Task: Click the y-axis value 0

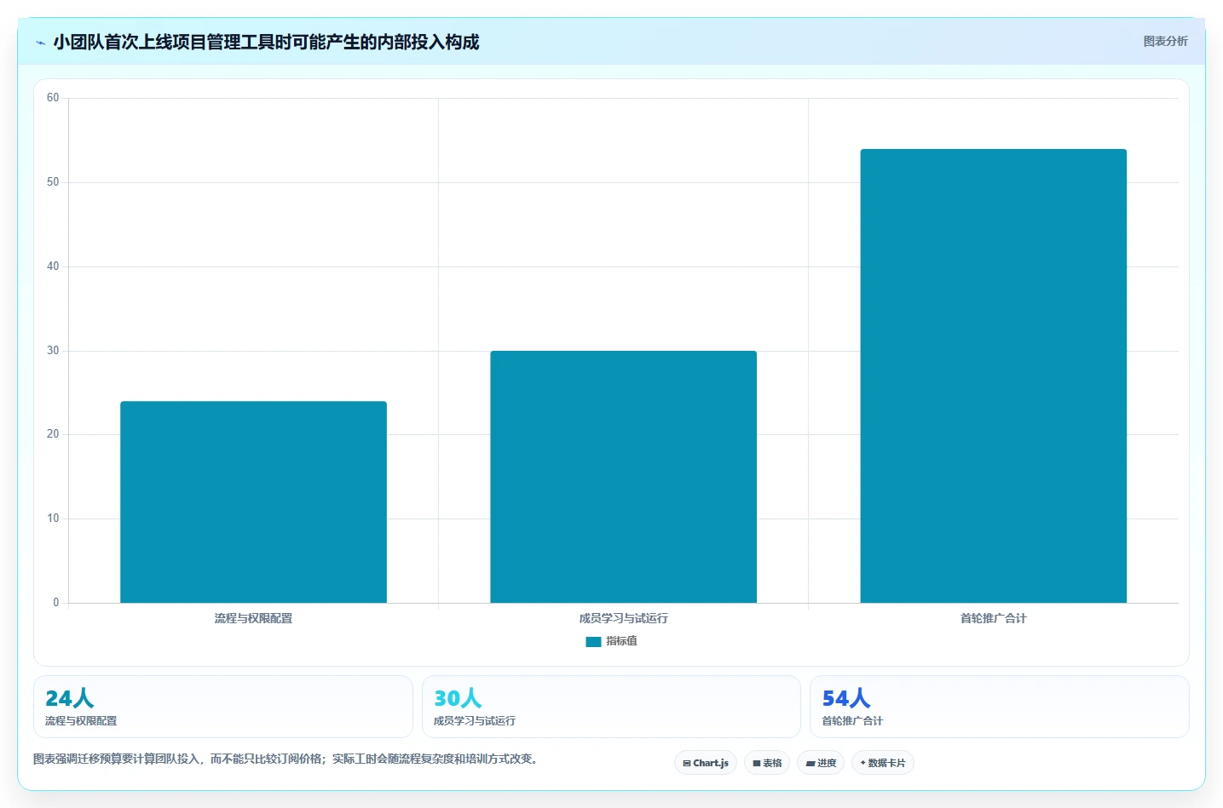Action: [56, 603]
